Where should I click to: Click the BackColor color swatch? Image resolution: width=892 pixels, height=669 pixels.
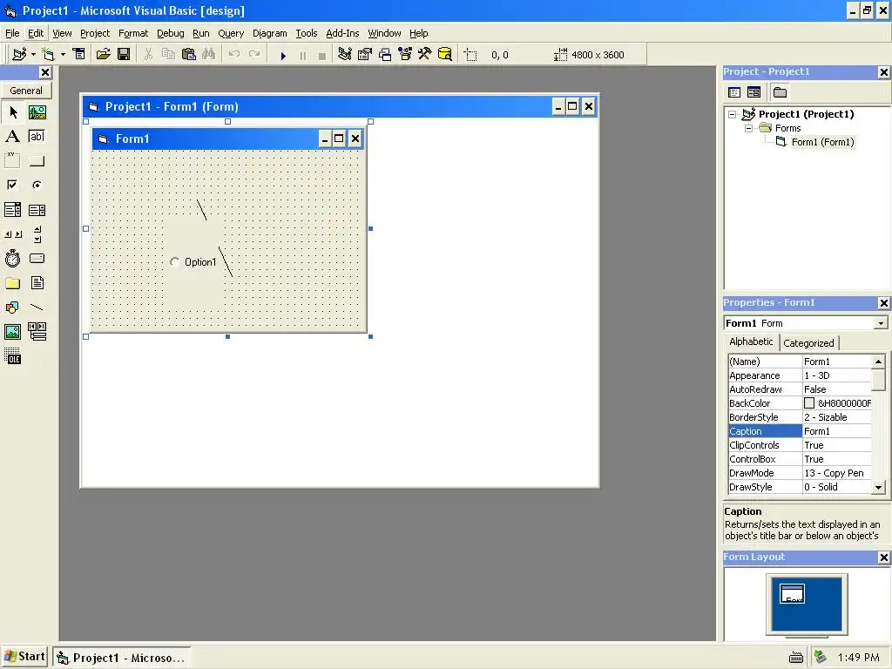tap(809, 402)
